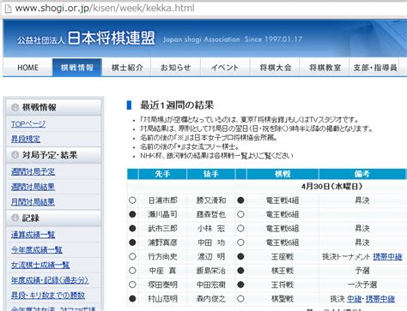
Task: Click the 棋戦 column header
Action: (282, 174)
